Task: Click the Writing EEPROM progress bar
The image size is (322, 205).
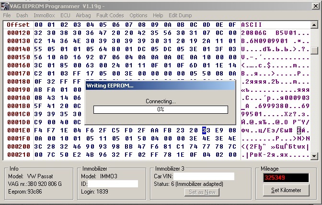Action: point(161,109)
